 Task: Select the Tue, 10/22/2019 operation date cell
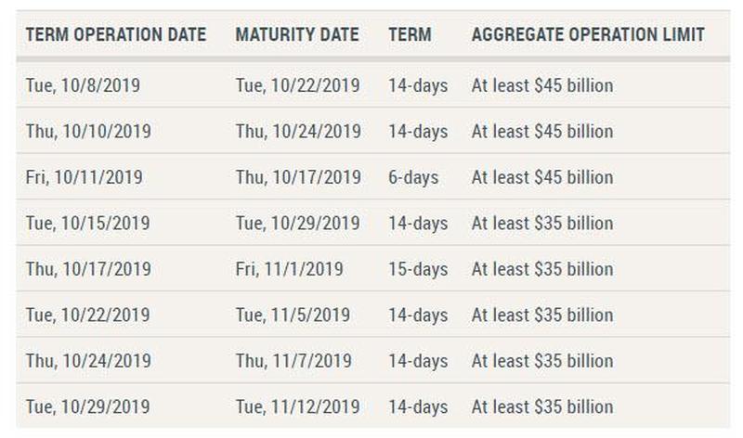[87, 316]
